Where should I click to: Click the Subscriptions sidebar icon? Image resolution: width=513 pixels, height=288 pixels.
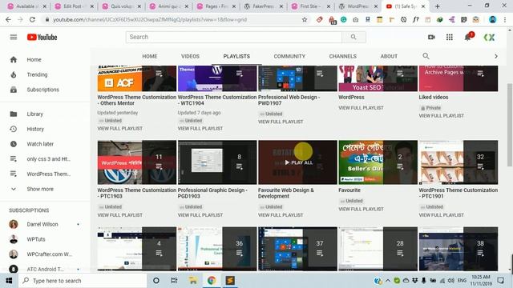(14, 90)
